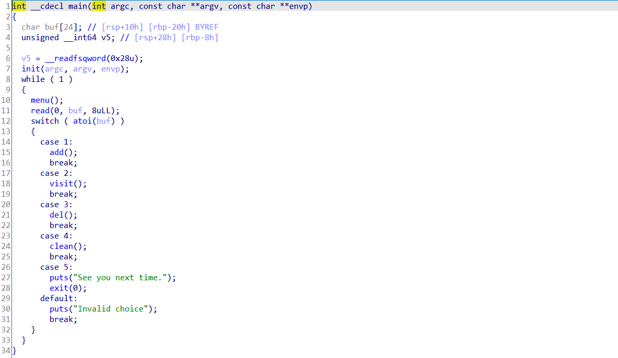Click line number 5 in the gutter
Image resolution: width=618 pixels, height=358 pixels.
point(8,48)
